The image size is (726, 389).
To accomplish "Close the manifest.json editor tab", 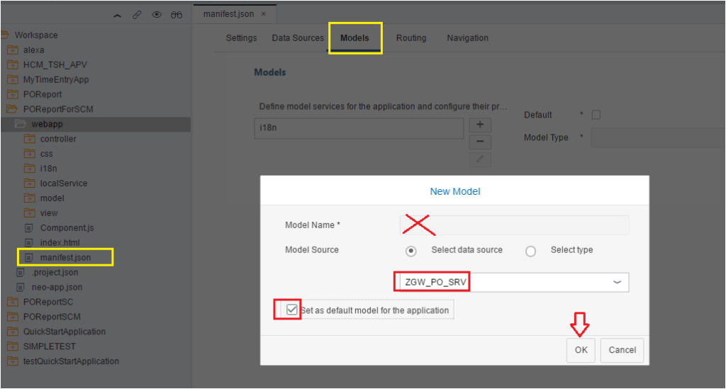I will click(264, 14).
